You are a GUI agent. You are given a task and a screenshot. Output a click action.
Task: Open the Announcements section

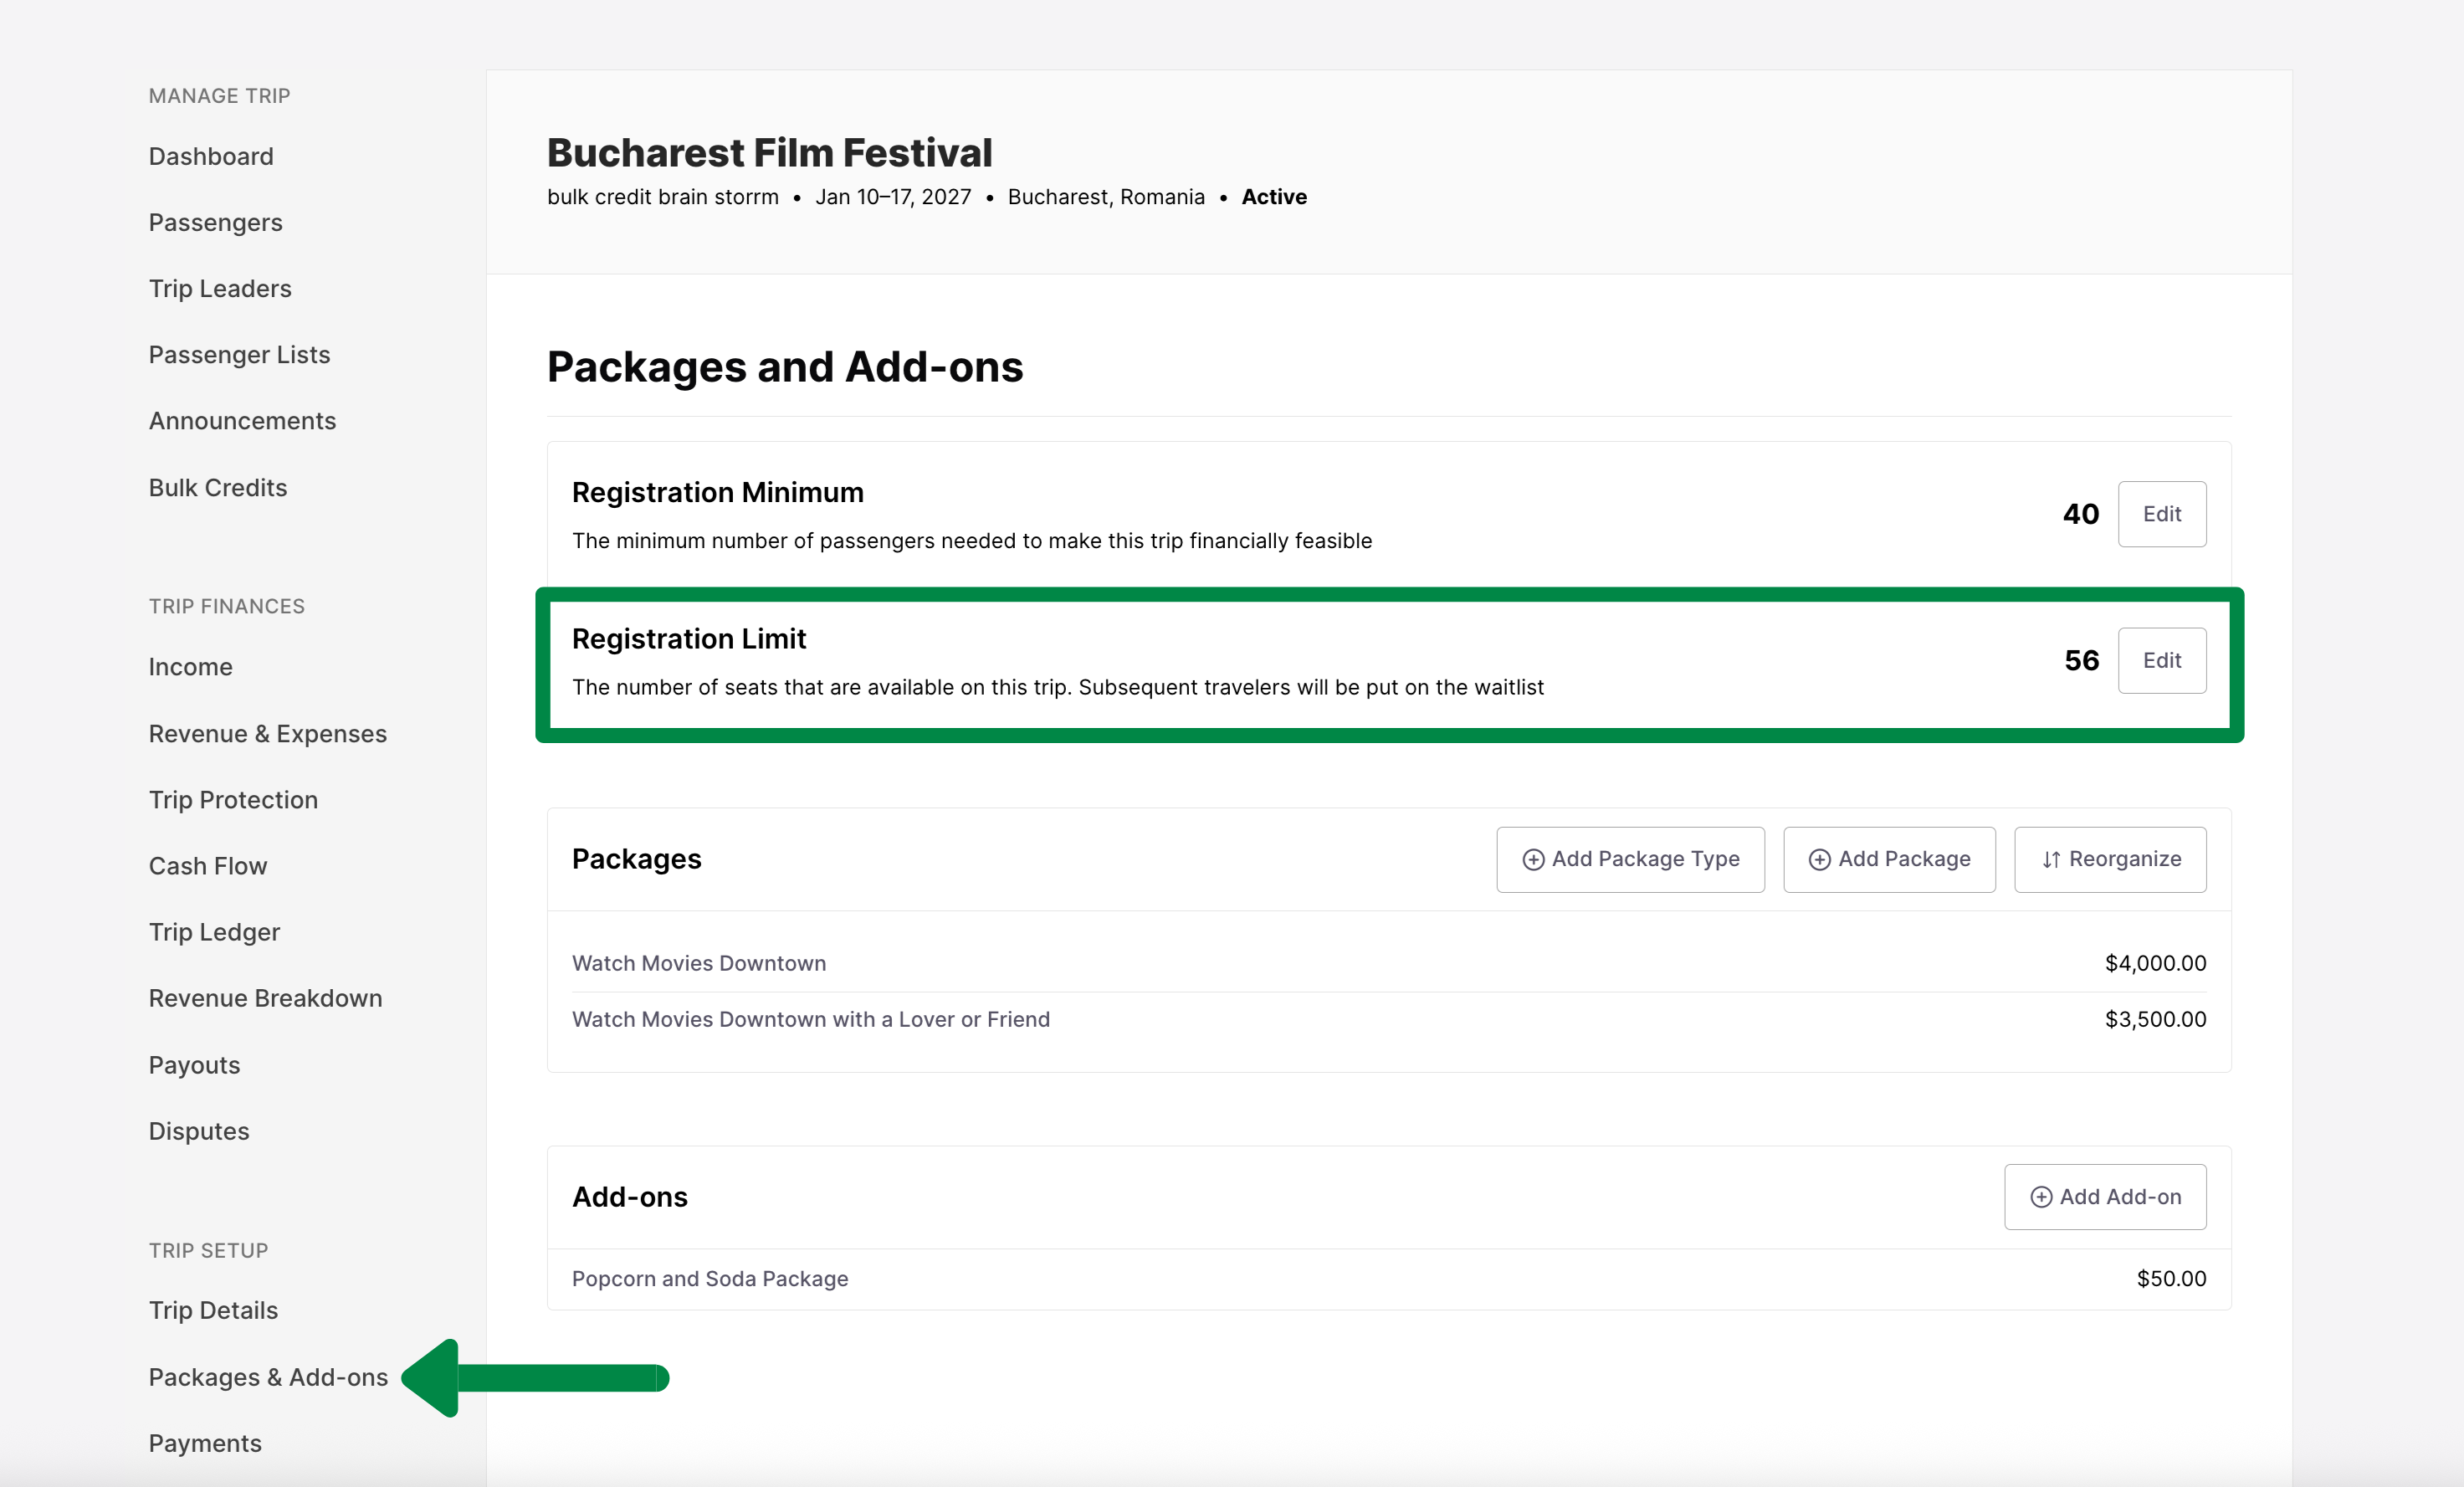pyautogui.click(x=242, y=420)
